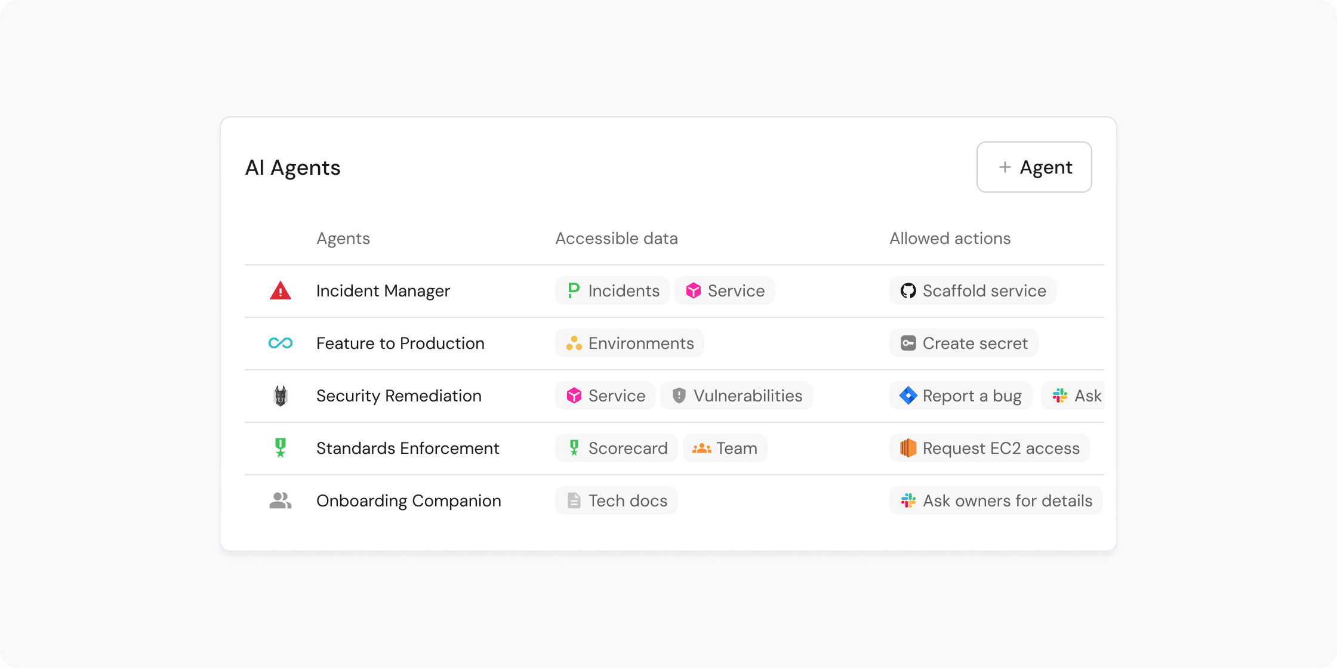This screenshot has width=1337, height=668.
Task: Select the Scorecard data chip
Action: [x=616, y=448]
